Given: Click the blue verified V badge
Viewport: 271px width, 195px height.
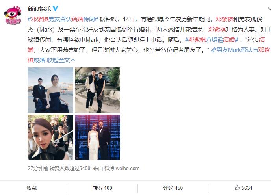Looking at the screenshot, I should tap(55, 9).
